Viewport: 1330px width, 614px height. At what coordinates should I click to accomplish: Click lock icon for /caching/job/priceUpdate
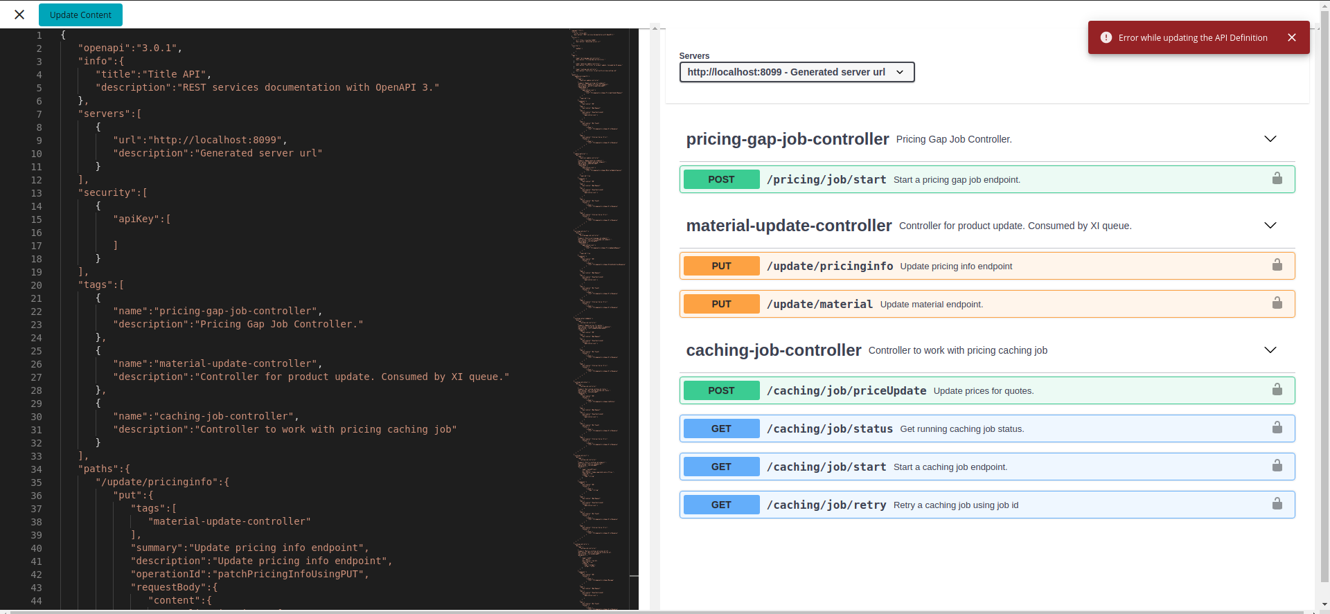pos(1277,390)
